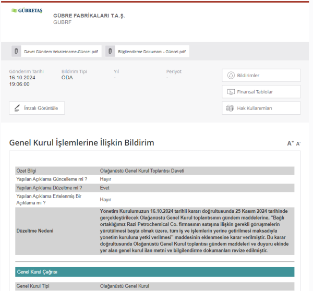Click the pen icon in İmzalı Görüntüle
Image resolution: width=313 pixels, height=291 pixels.
(18, 108)
